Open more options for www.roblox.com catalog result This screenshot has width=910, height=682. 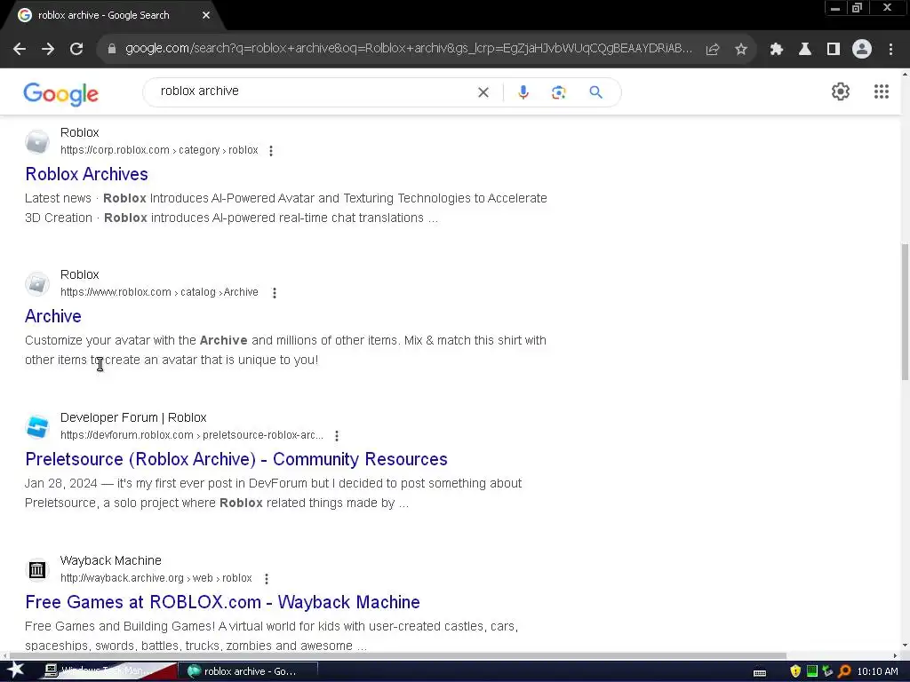pos(275,293)
